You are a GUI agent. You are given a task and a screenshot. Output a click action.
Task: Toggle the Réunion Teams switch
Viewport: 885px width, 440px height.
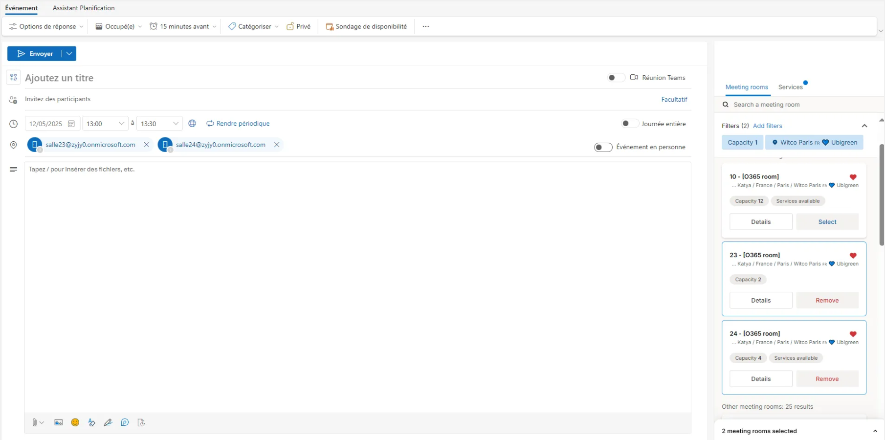pos(616,78)
